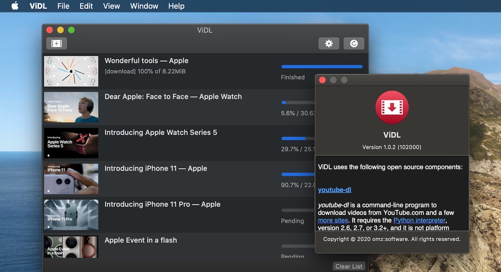Click title 'Introducing iPhone 11 — Apple'

156,168
